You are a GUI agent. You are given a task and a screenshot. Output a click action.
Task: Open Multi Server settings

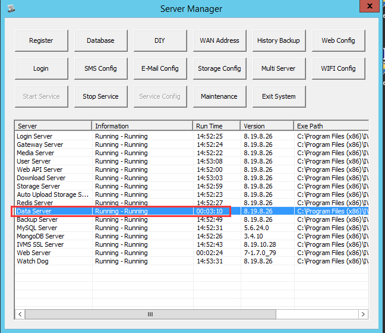[x=279, y=68]
